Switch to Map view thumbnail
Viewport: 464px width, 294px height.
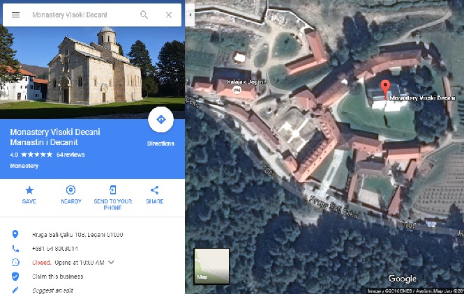click(211, 266)
